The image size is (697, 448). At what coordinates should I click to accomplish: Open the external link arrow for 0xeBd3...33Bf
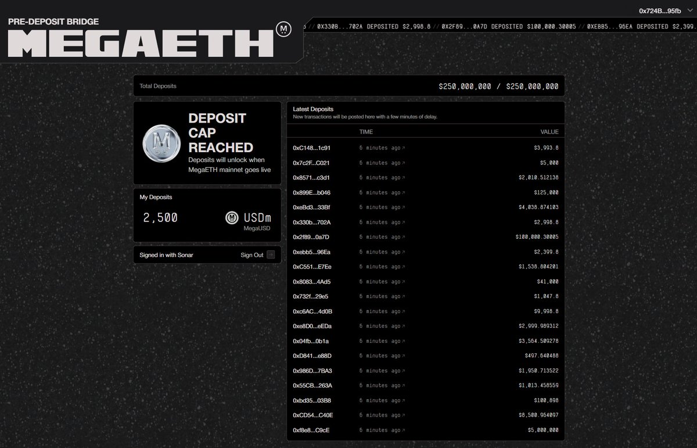[404, 207]
